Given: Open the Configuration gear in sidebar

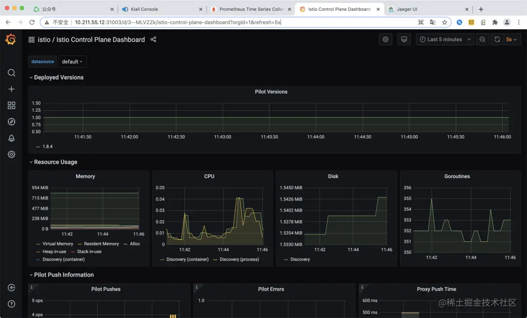Looking at the screenshot, I should (x=11, y=154).
